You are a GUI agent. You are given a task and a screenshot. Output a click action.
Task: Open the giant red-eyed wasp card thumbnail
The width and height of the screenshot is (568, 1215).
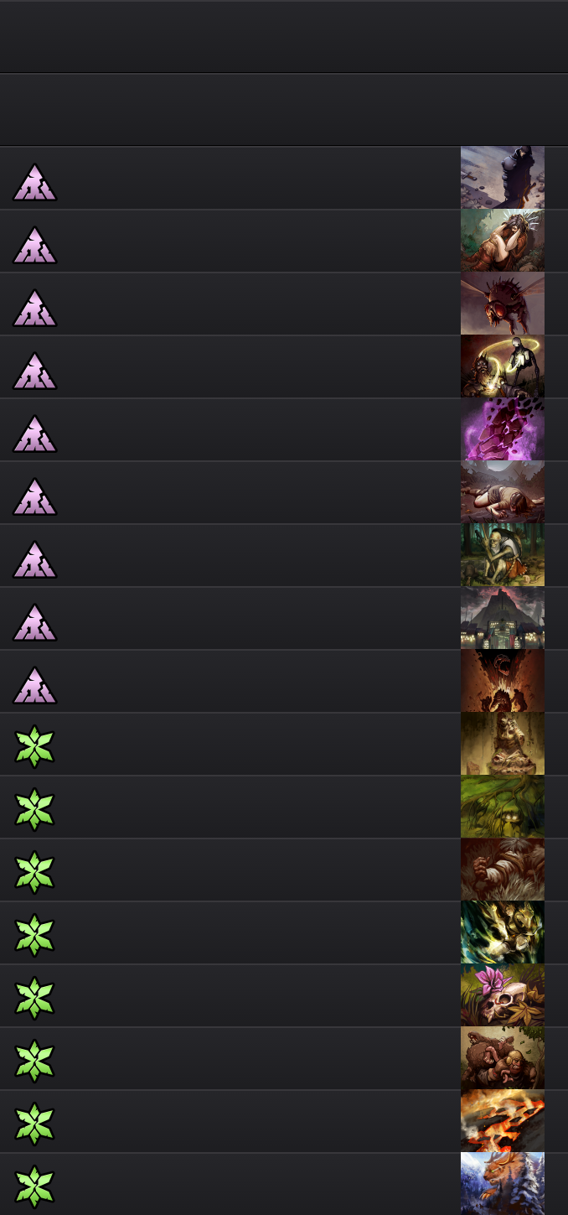503,304
